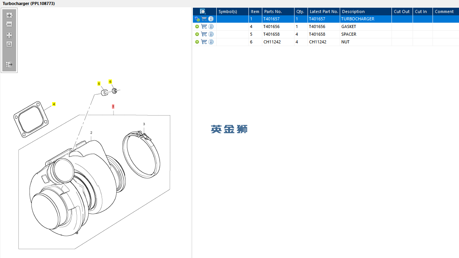Image resolution: width=459 pixels, height=258 pixels.
Task: Click T401658 in the Parts No. column
Action: [271, 34]
